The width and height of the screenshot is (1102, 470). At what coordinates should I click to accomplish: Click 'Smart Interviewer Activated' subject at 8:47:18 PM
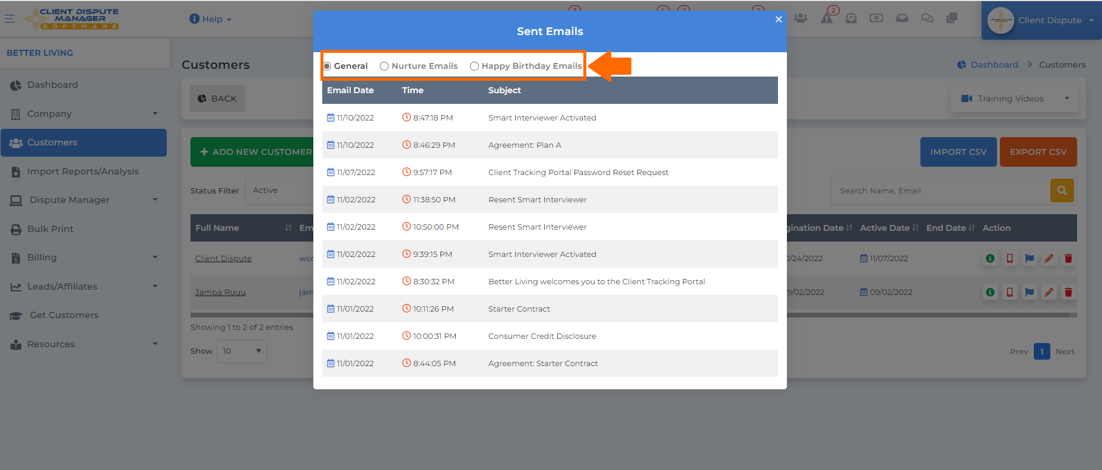point(542,118)
